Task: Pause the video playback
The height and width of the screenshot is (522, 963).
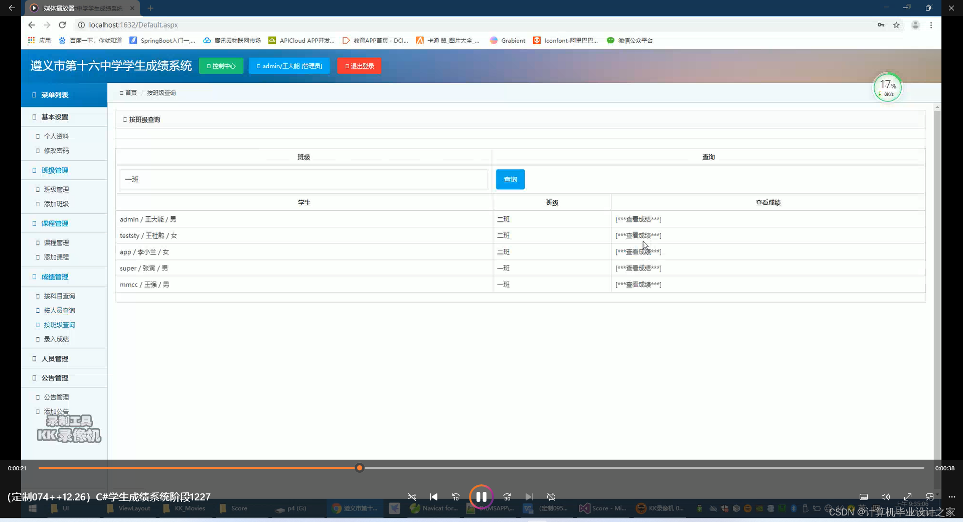Action: point(481,497)
